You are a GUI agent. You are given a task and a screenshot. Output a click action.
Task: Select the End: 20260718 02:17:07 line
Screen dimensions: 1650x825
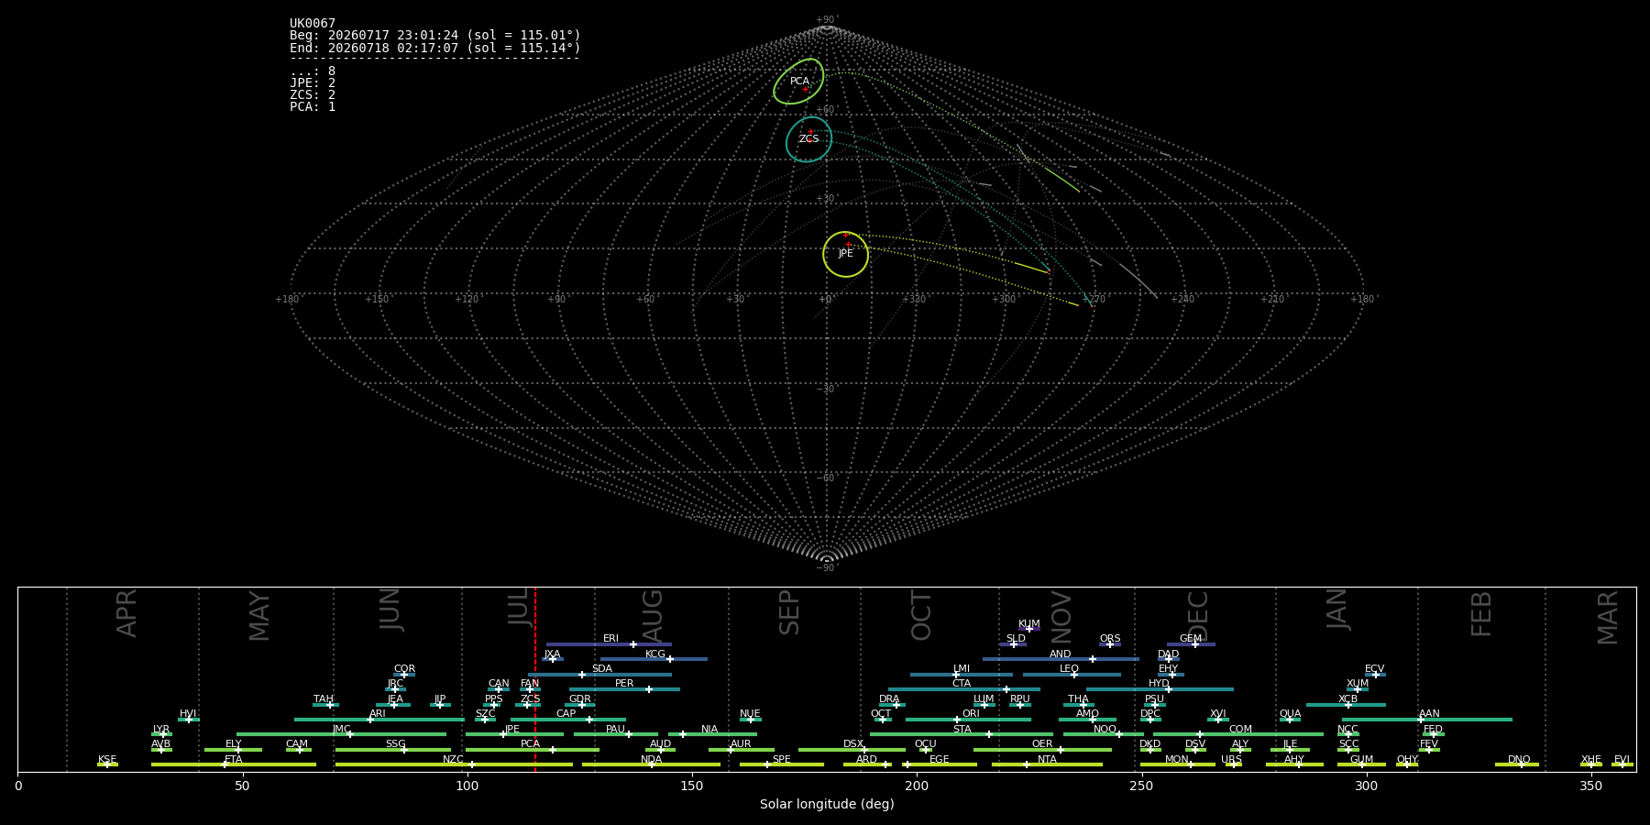pyautogui.click(x=435, y=48)
